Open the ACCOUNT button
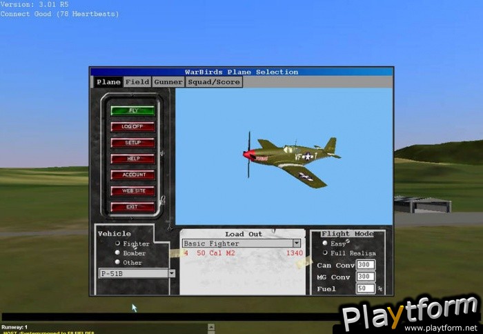The width and height of the screenshot is (483, 334). pos(132,175)
